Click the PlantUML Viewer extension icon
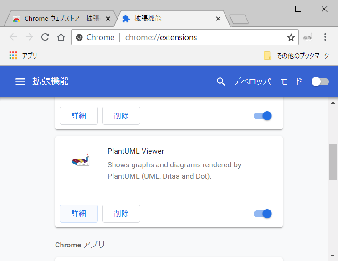338x261 pixels. coord(81,160)
